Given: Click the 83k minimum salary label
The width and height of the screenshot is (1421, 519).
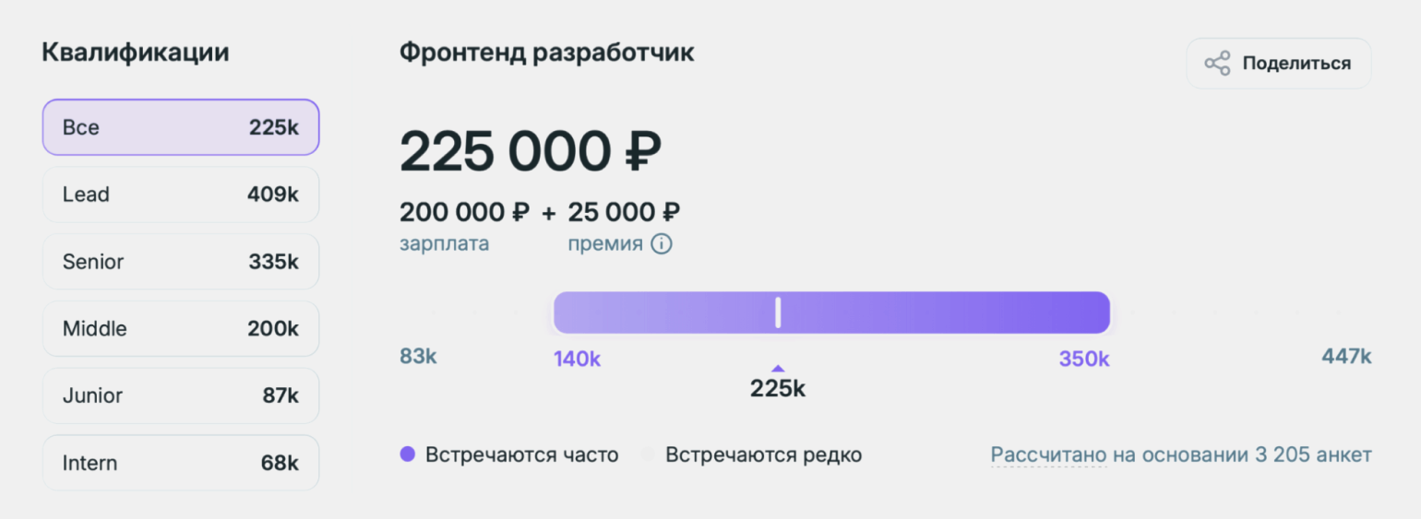Looking at the screenshot, I should 418,356.
